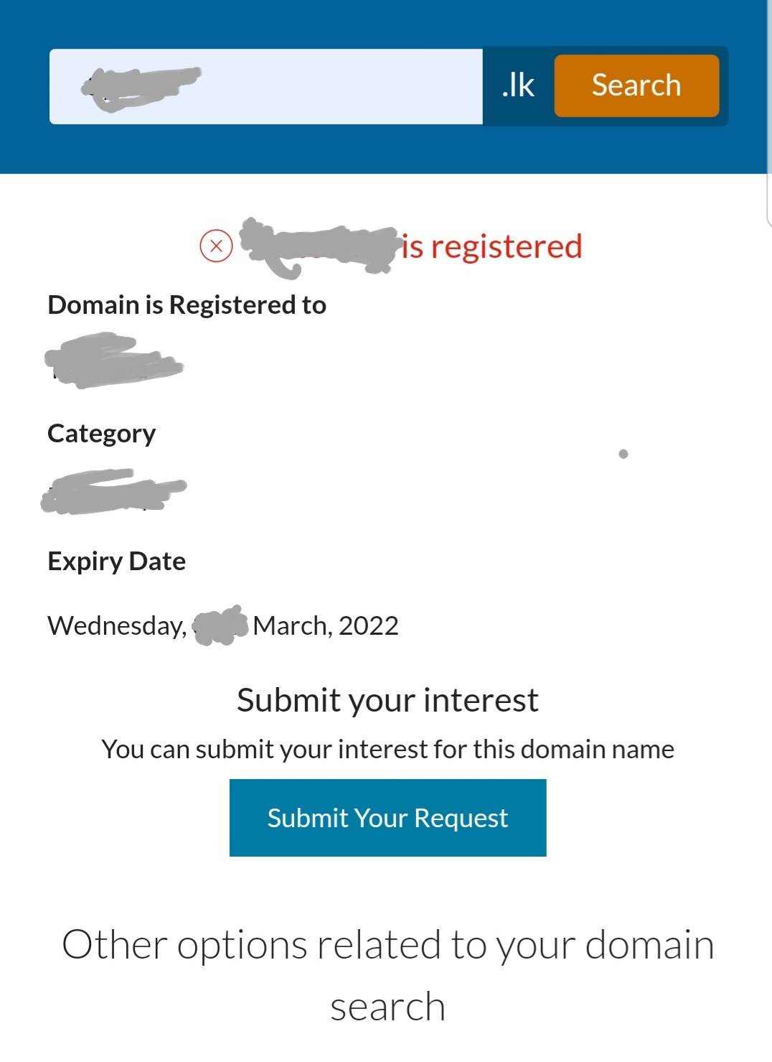772x1062 pixels.
Task: Select the Category heading
Action: click(x=101, y=434)
